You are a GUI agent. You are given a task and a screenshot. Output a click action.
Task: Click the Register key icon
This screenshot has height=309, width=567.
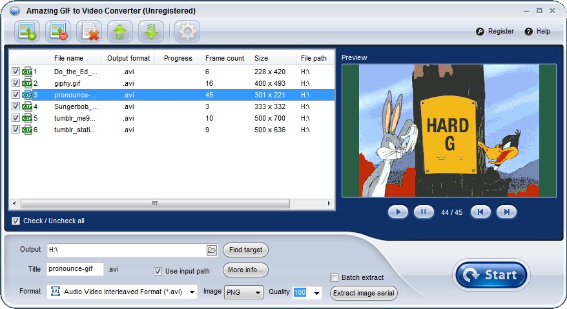(480, 32)
